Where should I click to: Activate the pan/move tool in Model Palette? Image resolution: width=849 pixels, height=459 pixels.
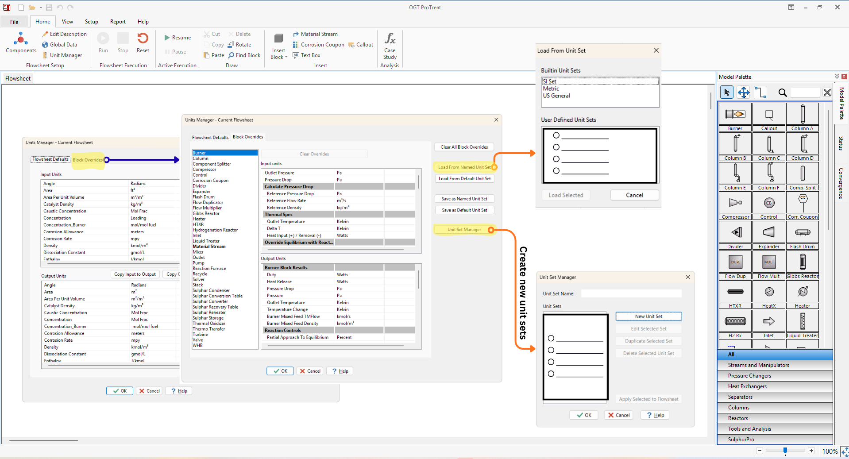click(x=744, y=93)
